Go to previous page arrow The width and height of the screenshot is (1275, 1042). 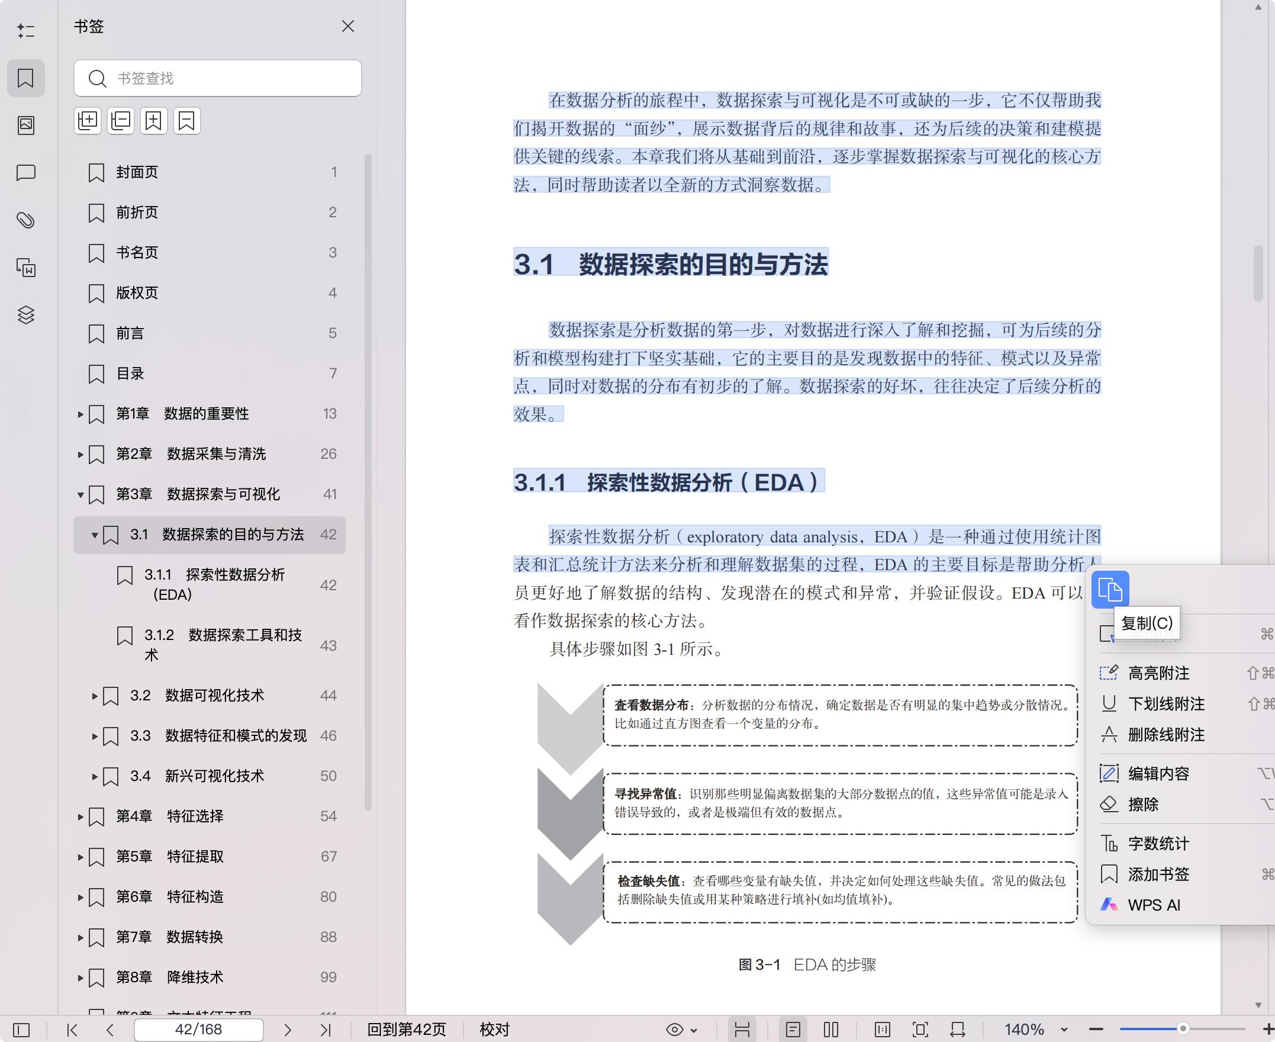(110, 1030)
